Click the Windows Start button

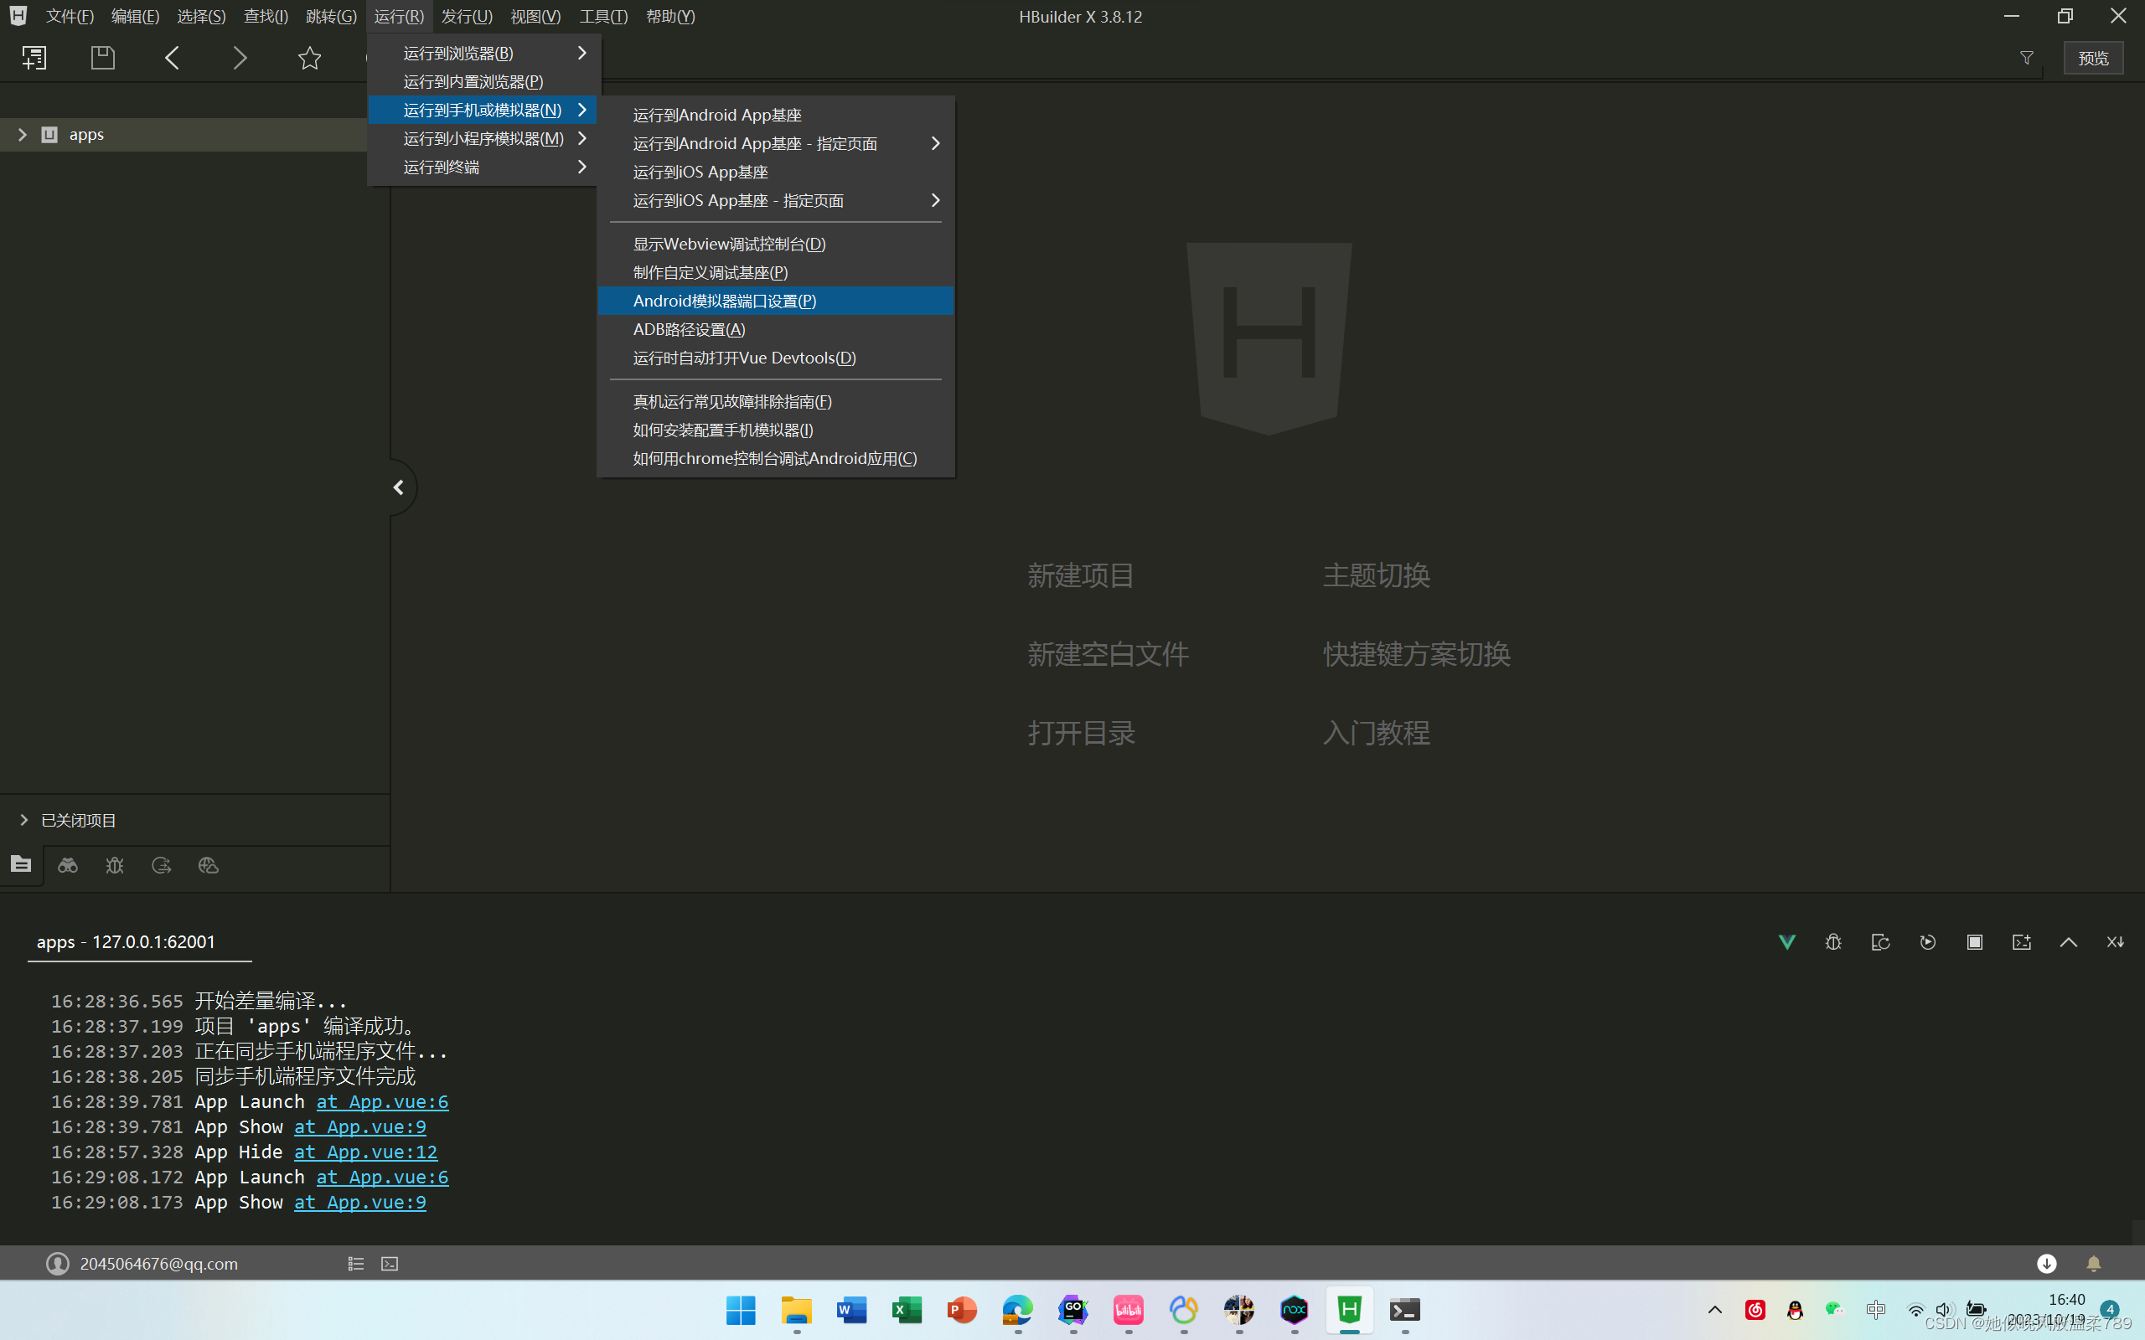coord(741,1310)
